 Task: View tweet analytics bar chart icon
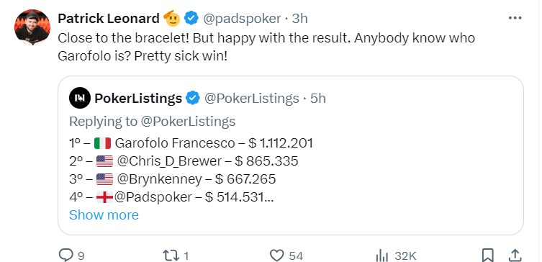[382, 256]
